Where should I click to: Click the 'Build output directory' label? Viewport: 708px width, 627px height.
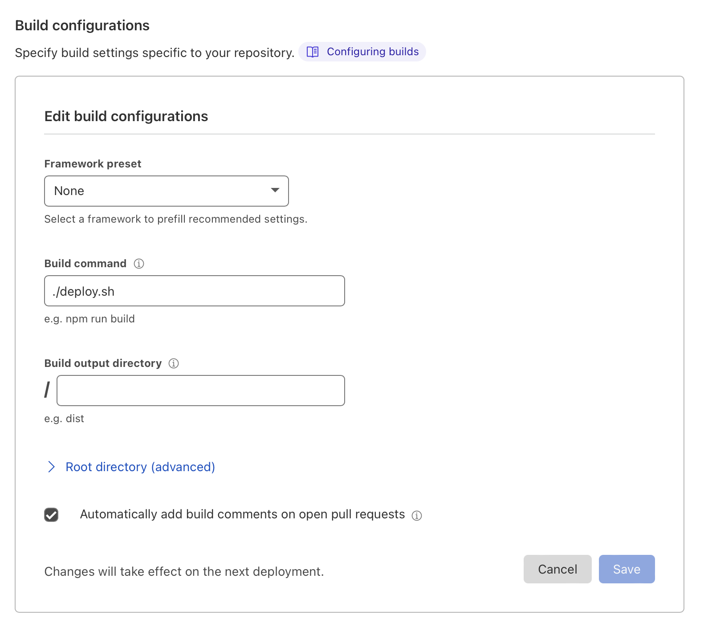(x=103, y=363)
